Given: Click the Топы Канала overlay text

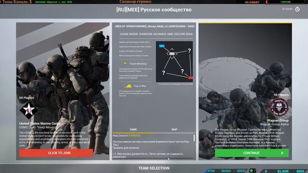Looking at the screenshot, I should 17,2.
